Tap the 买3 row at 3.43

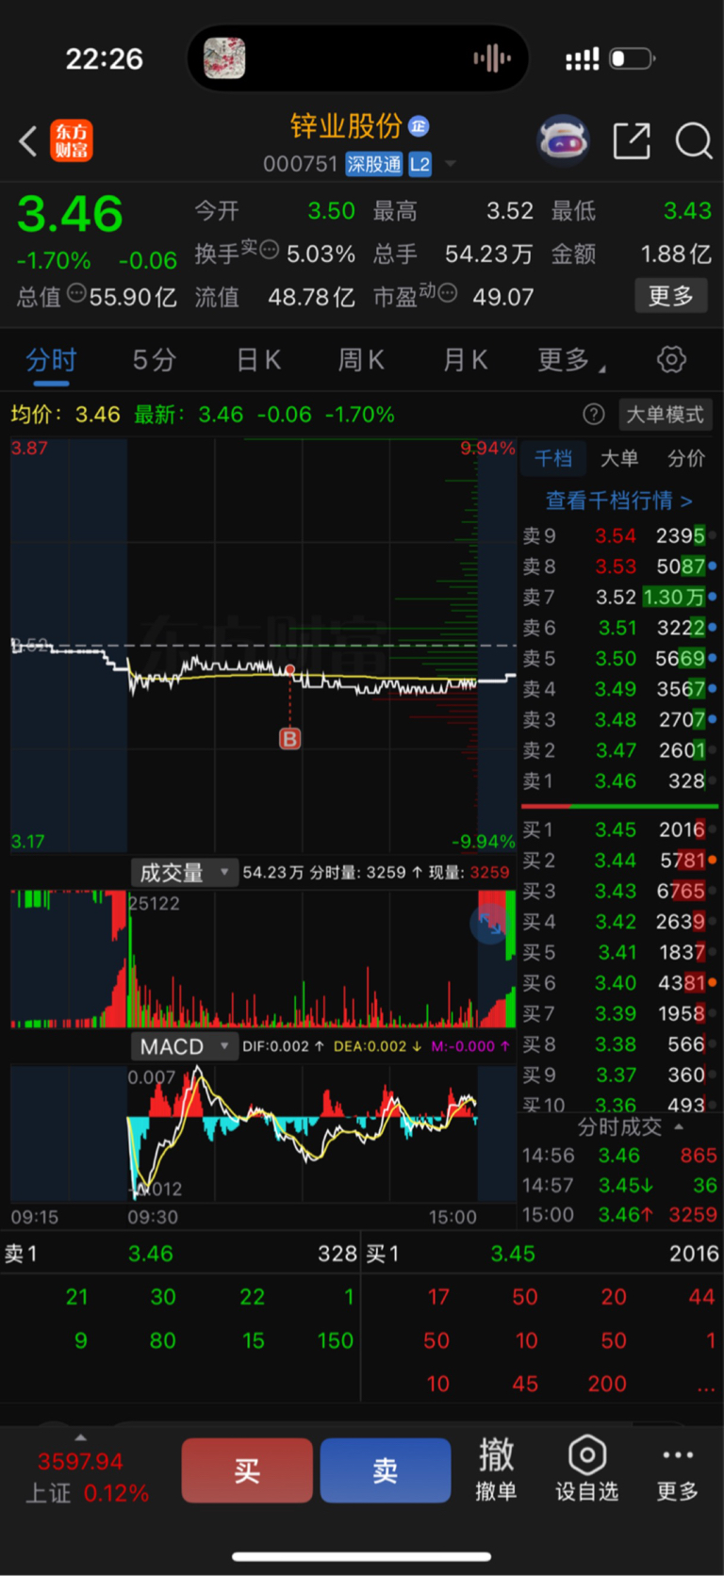(x=619, y=891)
